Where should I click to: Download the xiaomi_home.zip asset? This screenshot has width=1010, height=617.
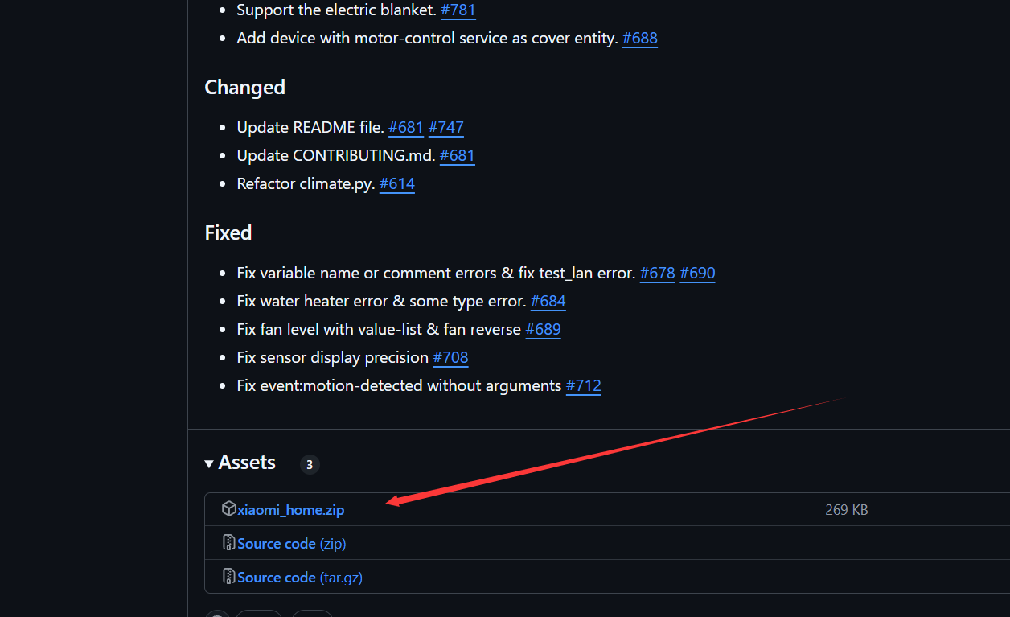pyautogui.click(x=291, y=510)
